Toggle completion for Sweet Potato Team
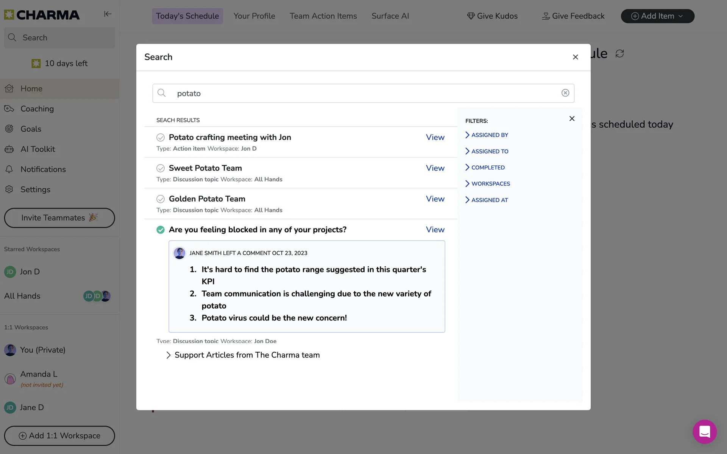 coord(161,168)
